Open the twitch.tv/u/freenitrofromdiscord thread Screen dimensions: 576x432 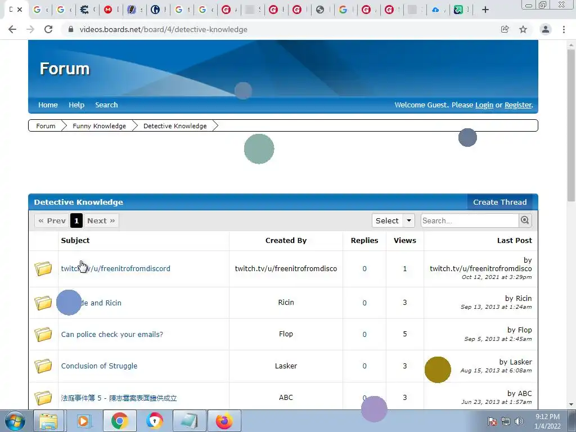(x=116, y=268)
